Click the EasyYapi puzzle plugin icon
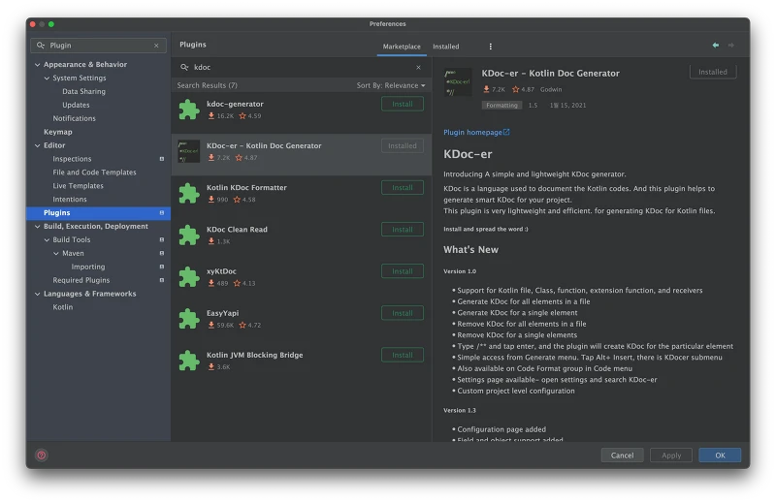The width and height of the screenshot is (776, 503). tap(189, 319)
